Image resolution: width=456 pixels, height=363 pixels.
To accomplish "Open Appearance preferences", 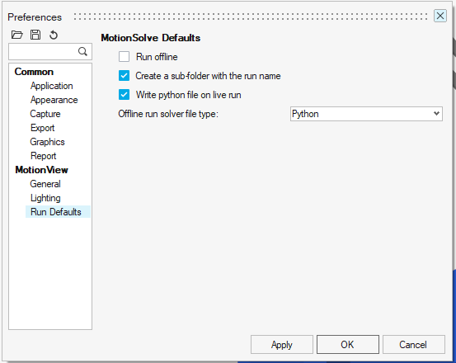I will click(54, 100).
